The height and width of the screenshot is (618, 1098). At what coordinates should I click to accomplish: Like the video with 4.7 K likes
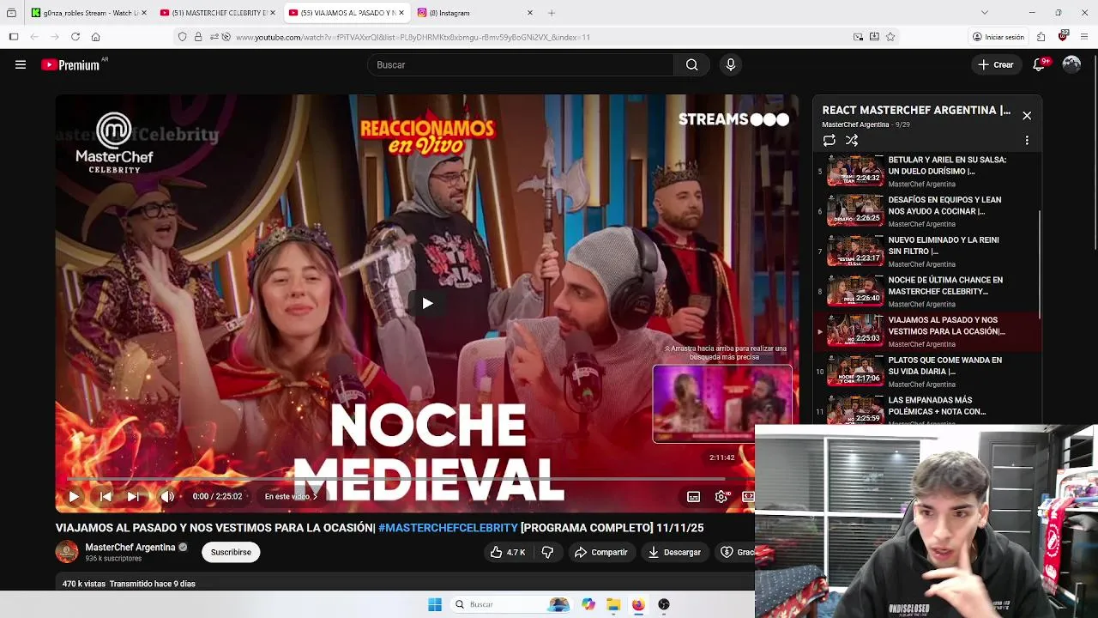pyautogui.click(x=507, y=552)
